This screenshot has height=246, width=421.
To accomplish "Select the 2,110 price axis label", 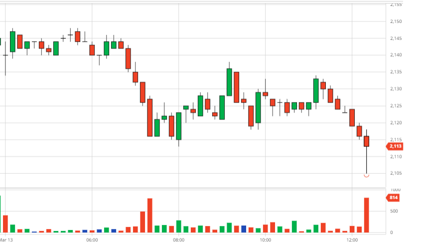I will [396, 156].
